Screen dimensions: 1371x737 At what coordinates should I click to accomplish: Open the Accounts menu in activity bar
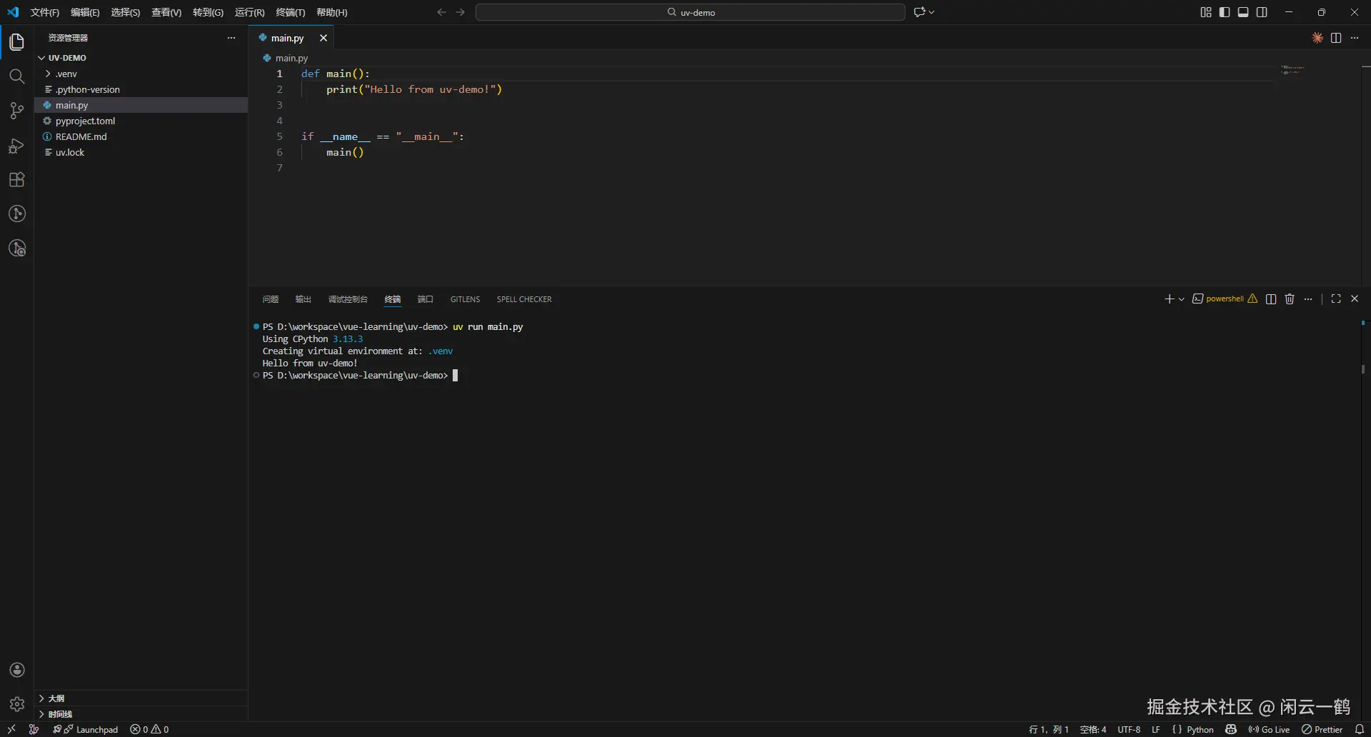pos(17,670)
